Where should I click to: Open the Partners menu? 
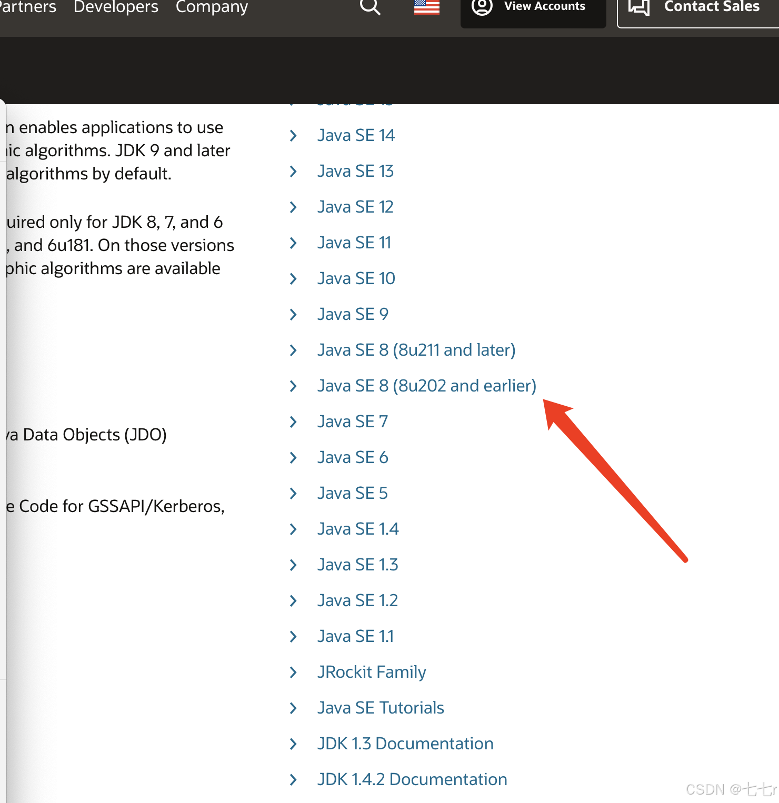click(28, 7)
